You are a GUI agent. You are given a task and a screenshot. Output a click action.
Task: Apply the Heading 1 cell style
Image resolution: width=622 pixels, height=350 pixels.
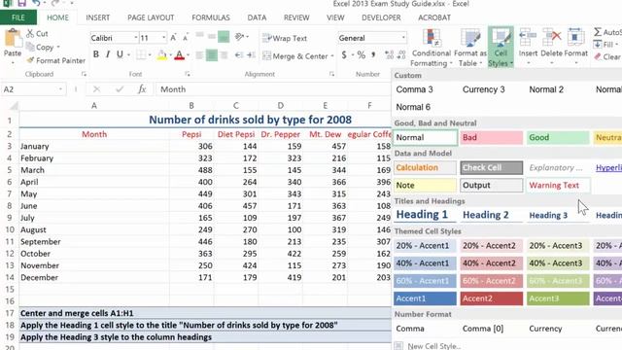(425, 215)
